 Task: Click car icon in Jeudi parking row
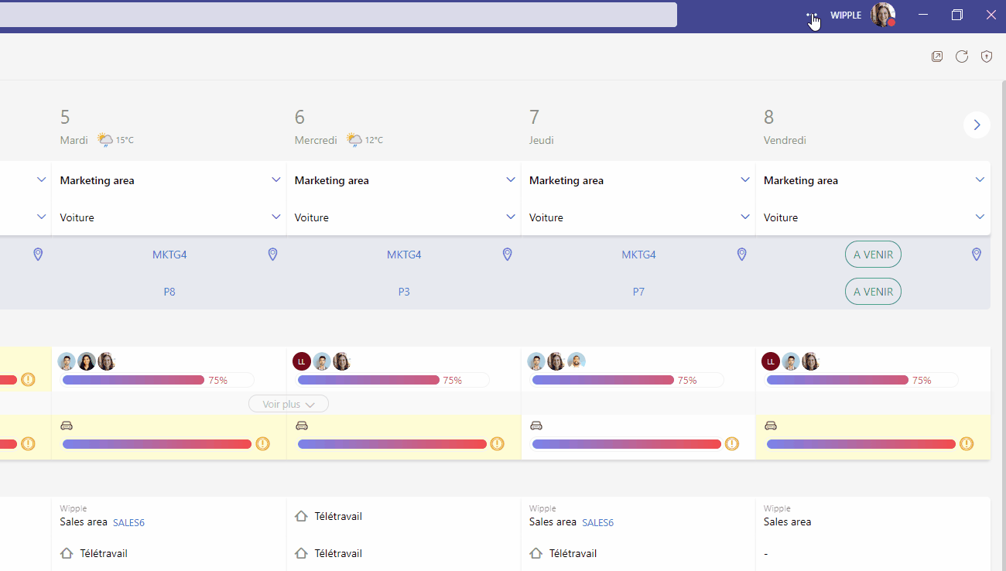click(536, 426)
